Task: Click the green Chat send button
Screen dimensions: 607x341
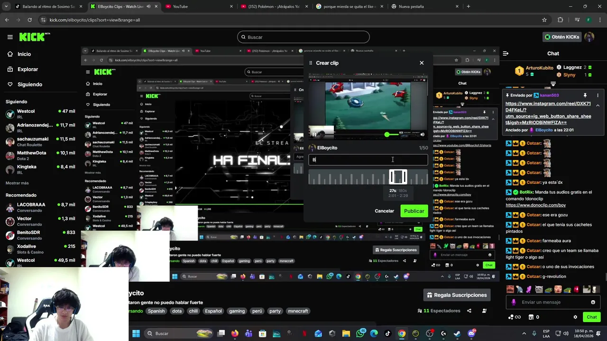Action: 592,317
